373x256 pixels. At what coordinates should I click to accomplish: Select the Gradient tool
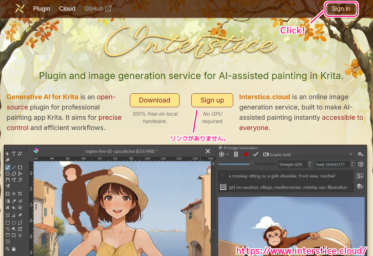(x=7, y=201)
